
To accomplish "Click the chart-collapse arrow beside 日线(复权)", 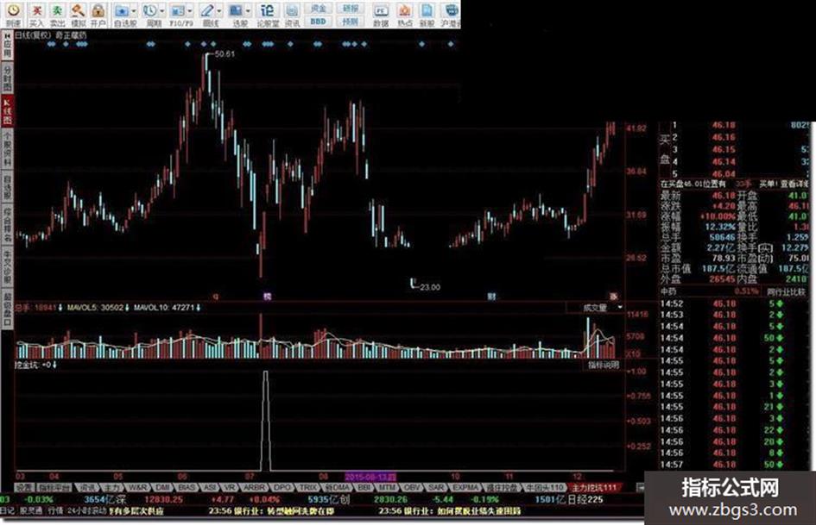I will [x=7, y=35].
